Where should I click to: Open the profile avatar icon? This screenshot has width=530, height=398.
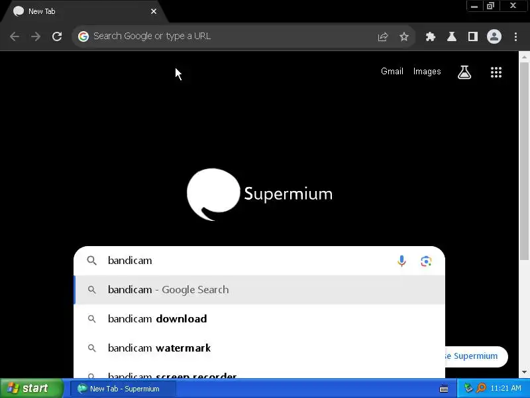point(494,36)
